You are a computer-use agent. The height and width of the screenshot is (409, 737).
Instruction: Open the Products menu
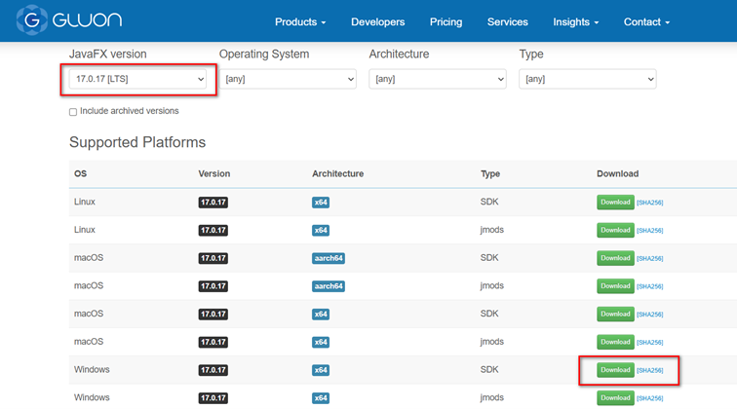coord(300,21)
